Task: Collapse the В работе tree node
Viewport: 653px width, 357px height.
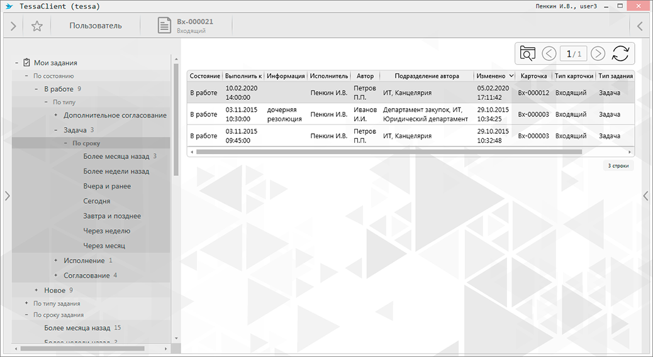Action: pyautogui.click(x=36, y=89)
